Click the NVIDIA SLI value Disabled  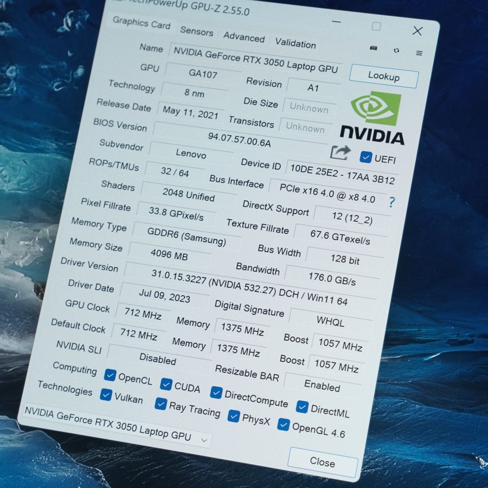[157, 358]
